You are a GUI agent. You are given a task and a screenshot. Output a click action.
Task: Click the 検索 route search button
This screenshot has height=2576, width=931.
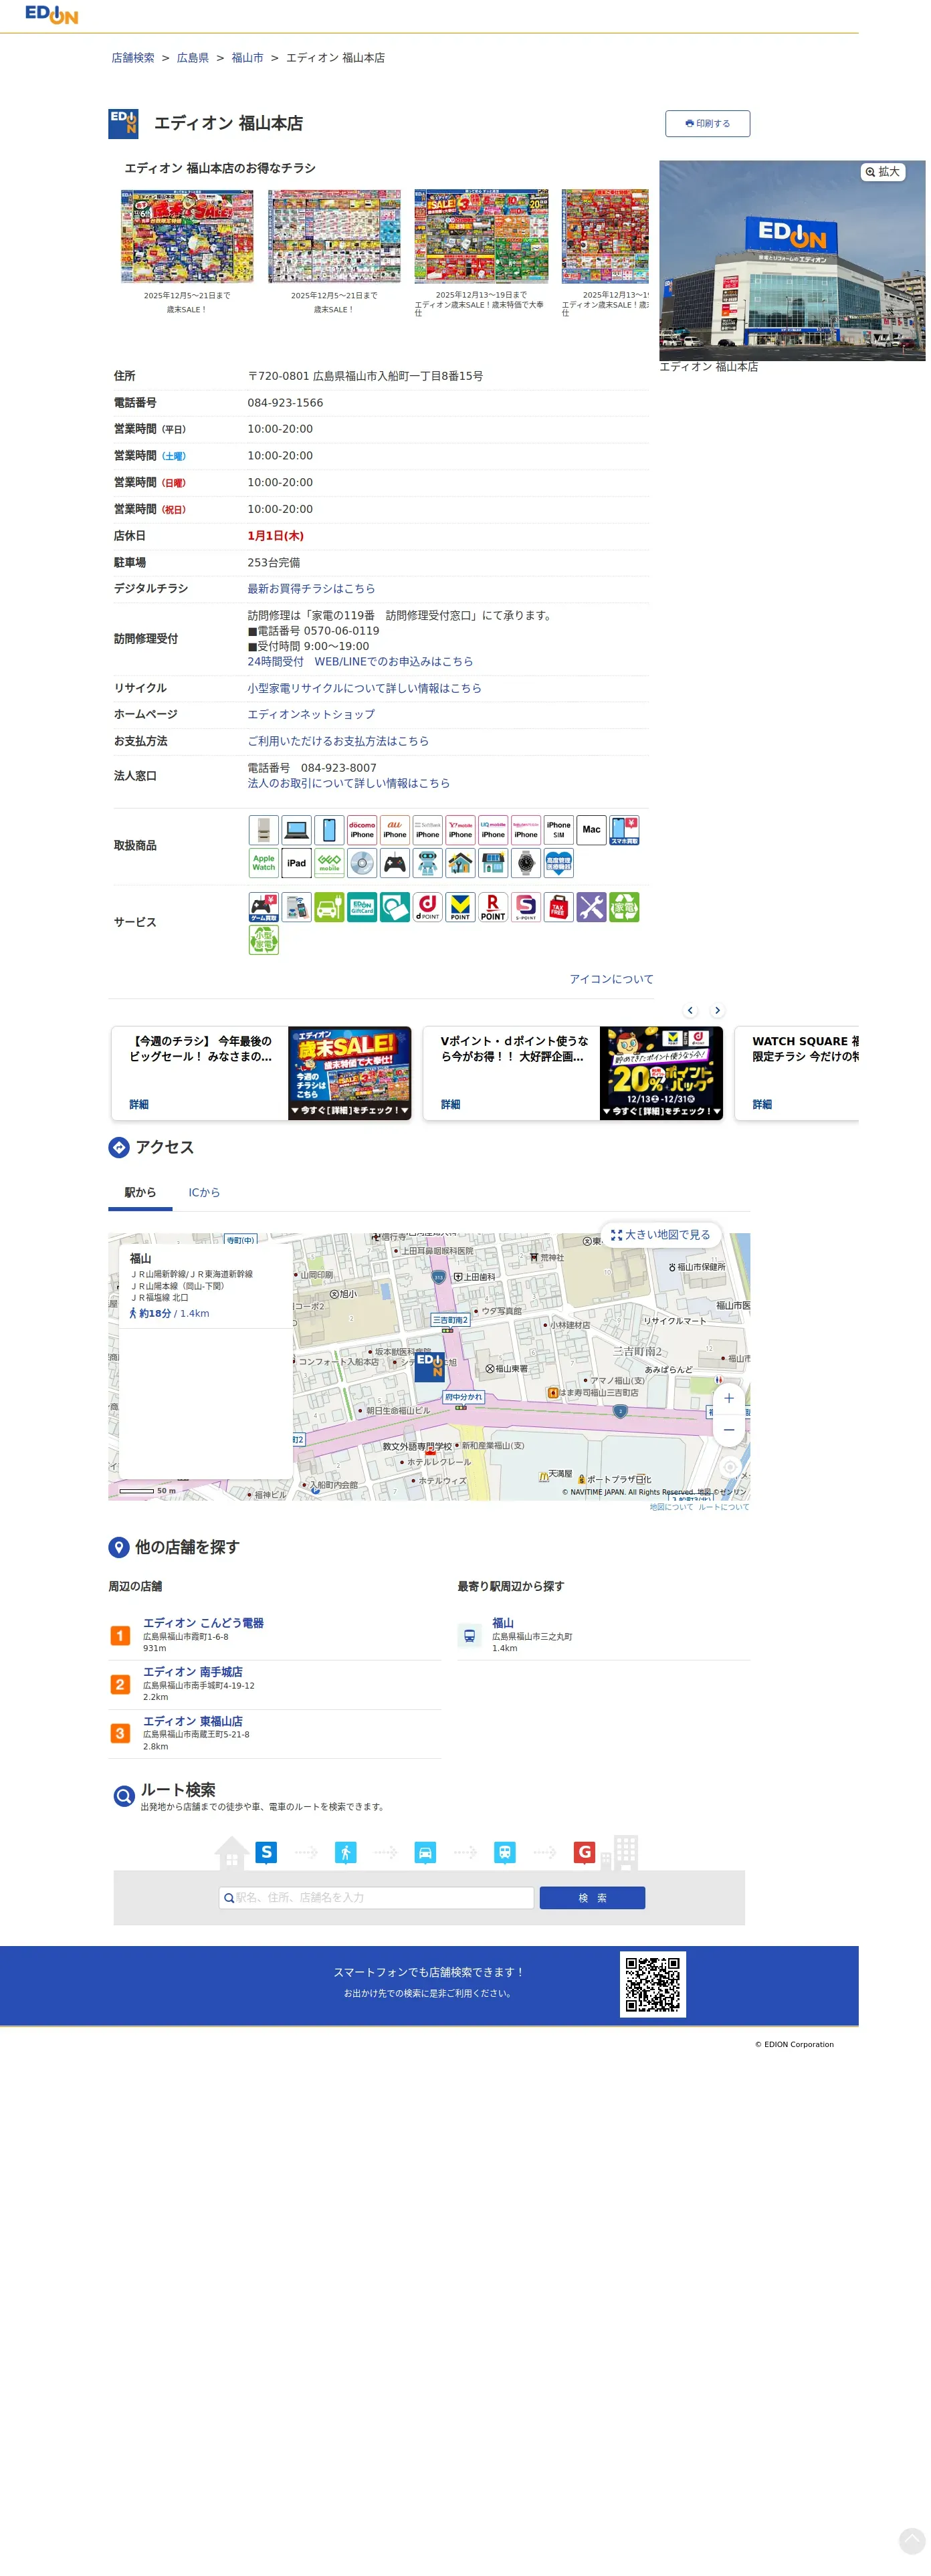(592, 1898)
